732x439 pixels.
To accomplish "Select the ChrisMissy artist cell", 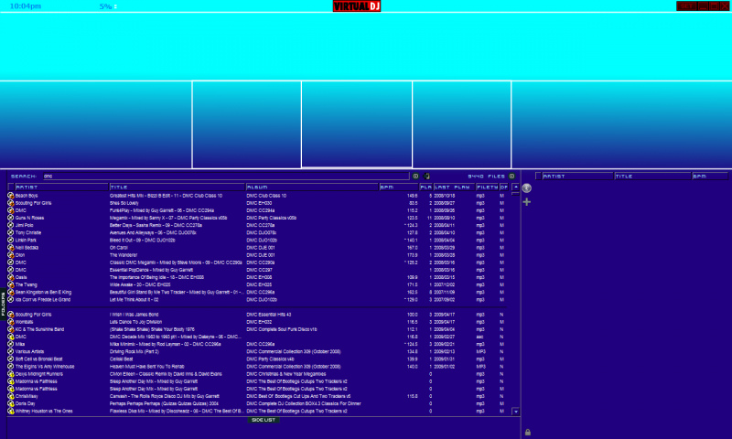I will tap(27, 396).
